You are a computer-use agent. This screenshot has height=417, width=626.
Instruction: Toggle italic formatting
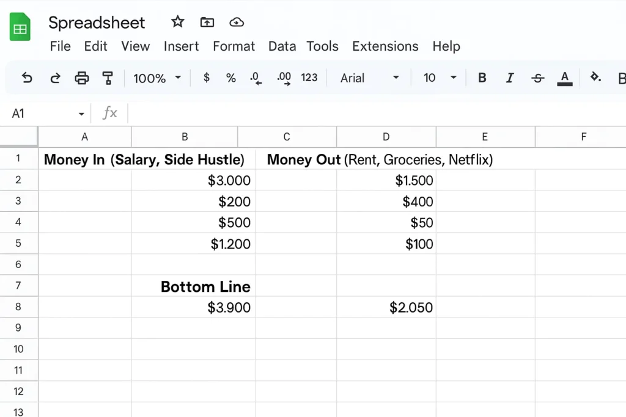(x=509, y=78)
